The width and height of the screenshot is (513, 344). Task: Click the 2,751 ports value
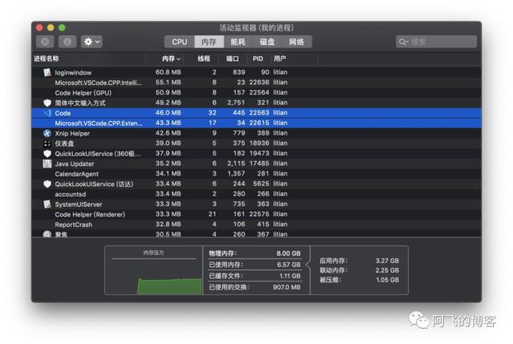point(236,103)
